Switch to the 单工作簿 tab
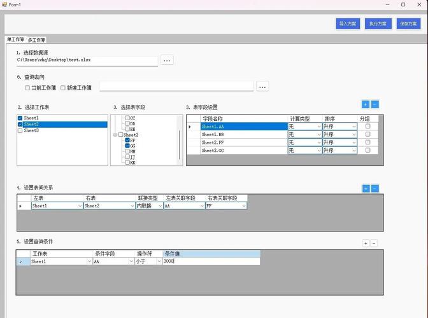 click(15, 39)
